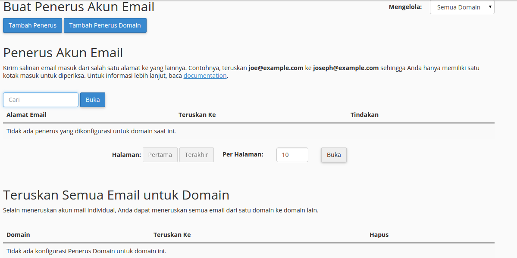Click the Per Halaman: label
517x258 pixels.
pos(243,154)
